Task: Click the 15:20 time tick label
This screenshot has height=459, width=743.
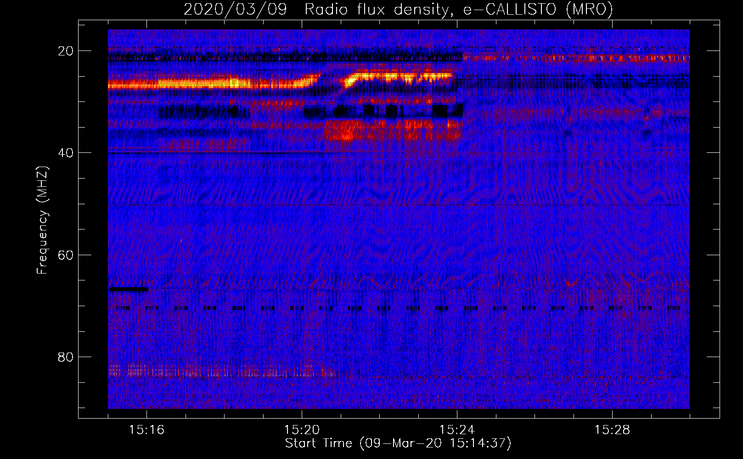Action: coord(302,430)
